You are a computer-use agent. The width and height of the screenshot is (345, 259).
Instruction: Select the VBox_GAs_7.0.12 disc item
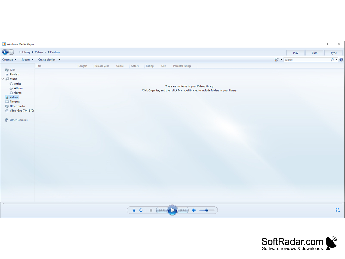coord(20,111)
